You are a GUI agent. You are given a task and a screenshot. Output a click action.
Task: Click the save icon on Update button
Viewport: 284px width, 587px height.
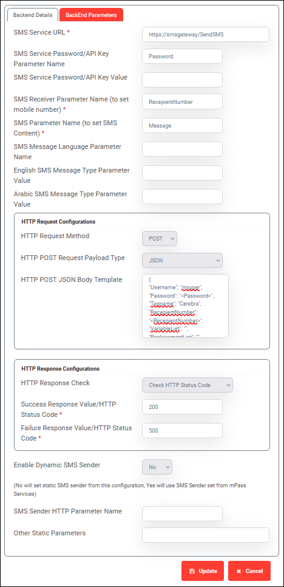coord(192,571)
